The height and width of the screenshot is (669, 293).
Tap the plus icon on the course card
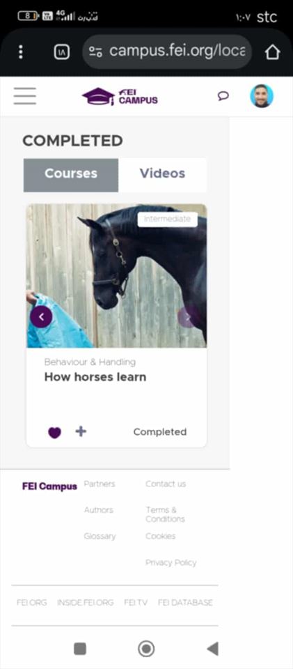pyautogui.click(x=81, y=431)
